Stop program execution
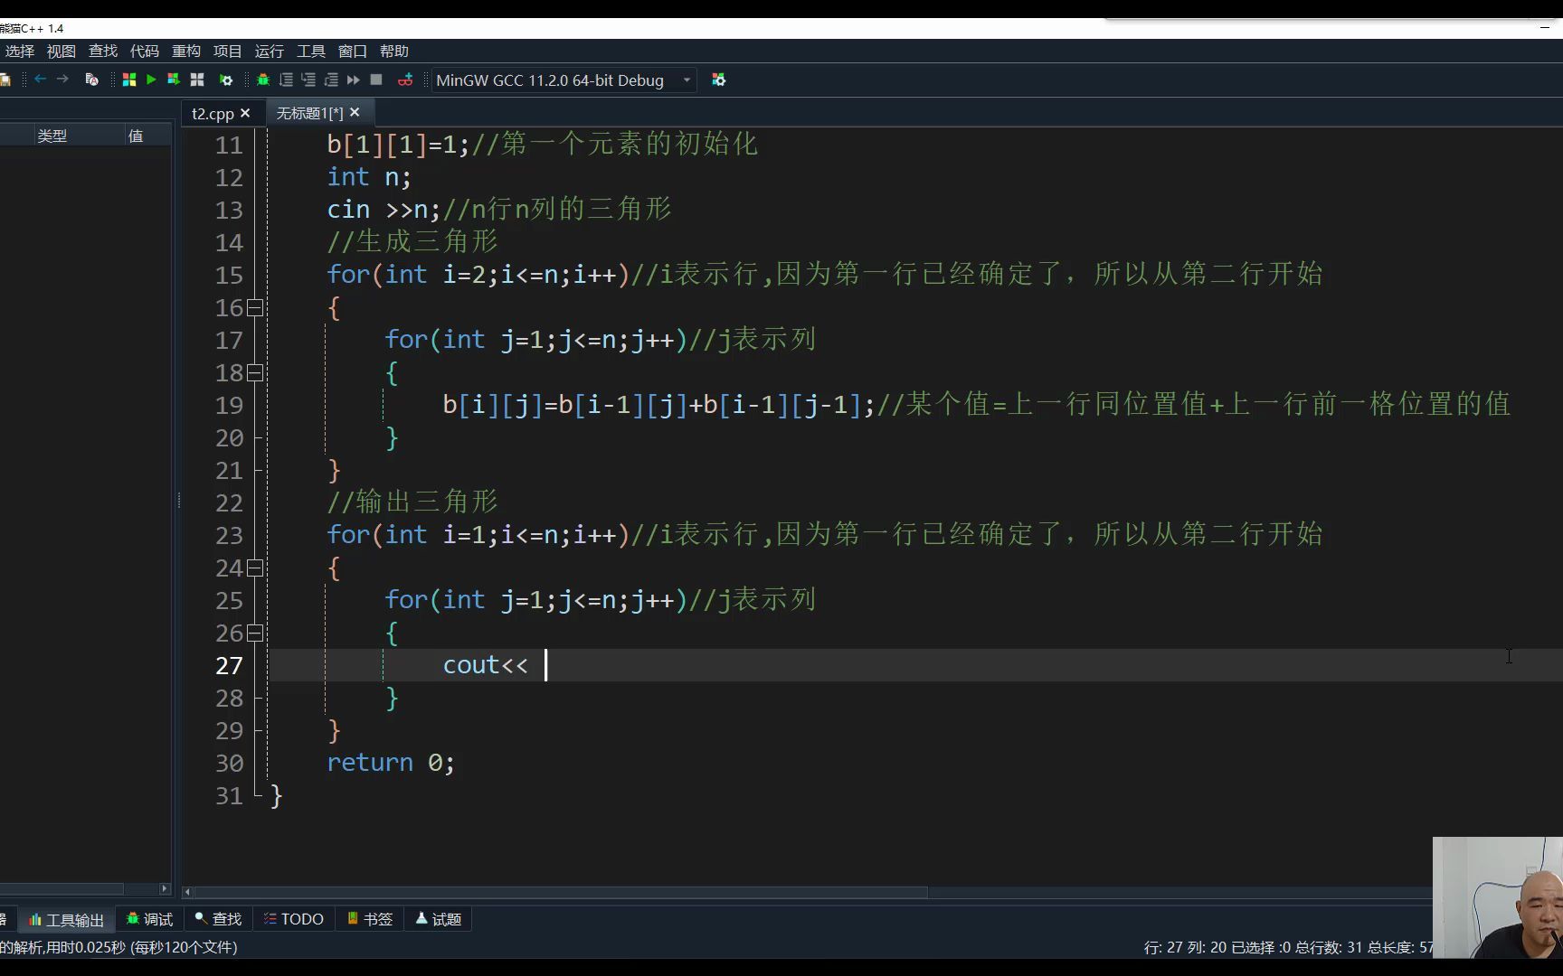Image resolution: width=1563 pixels, height=976 pixels. [375, 80]
